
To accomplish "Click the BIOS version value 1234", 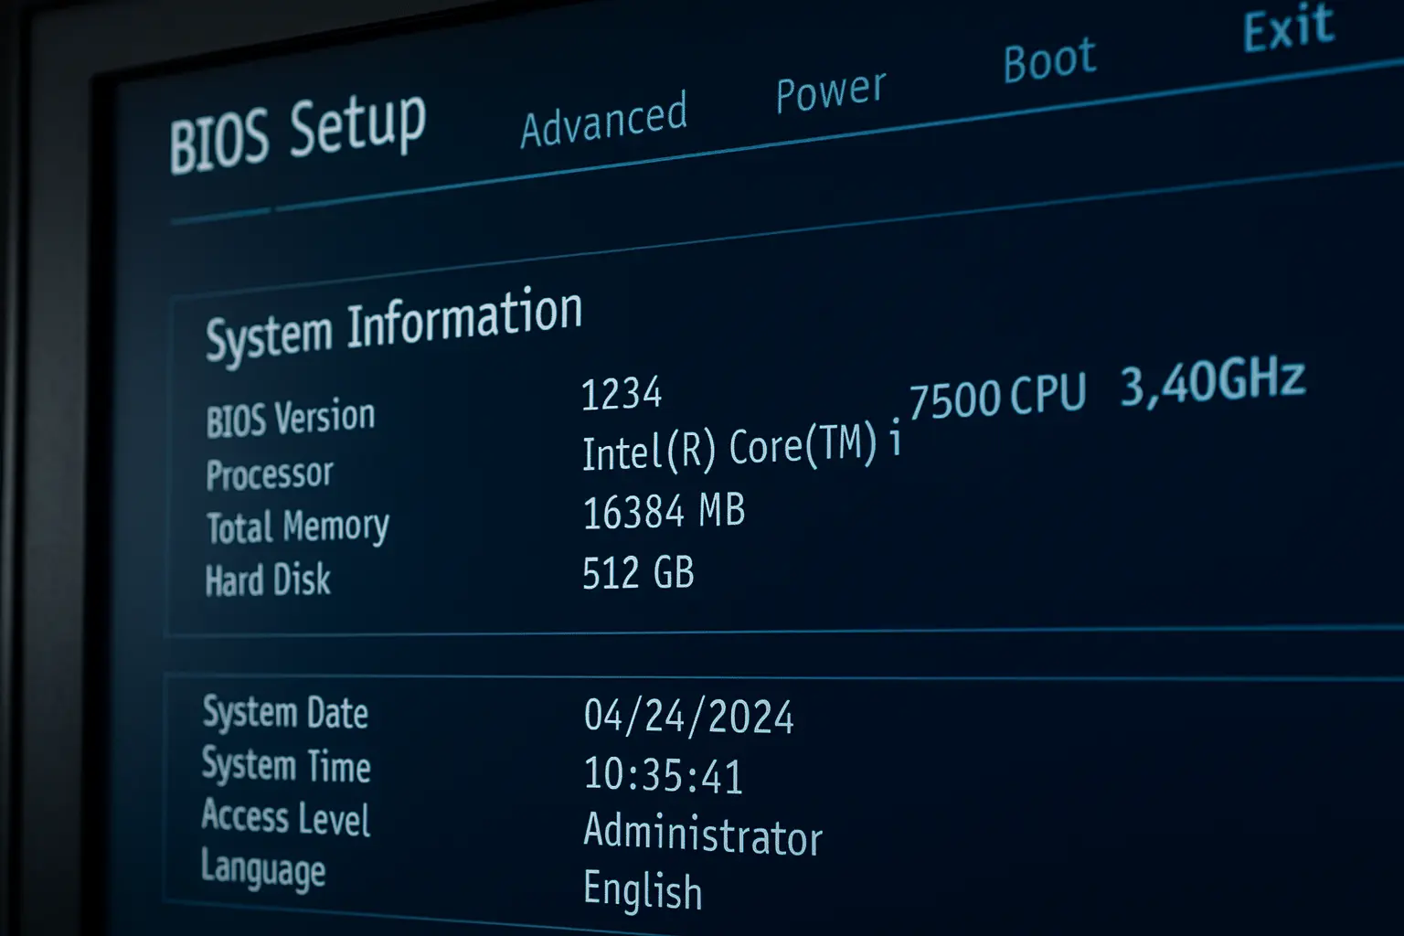I will click(622, 394).
